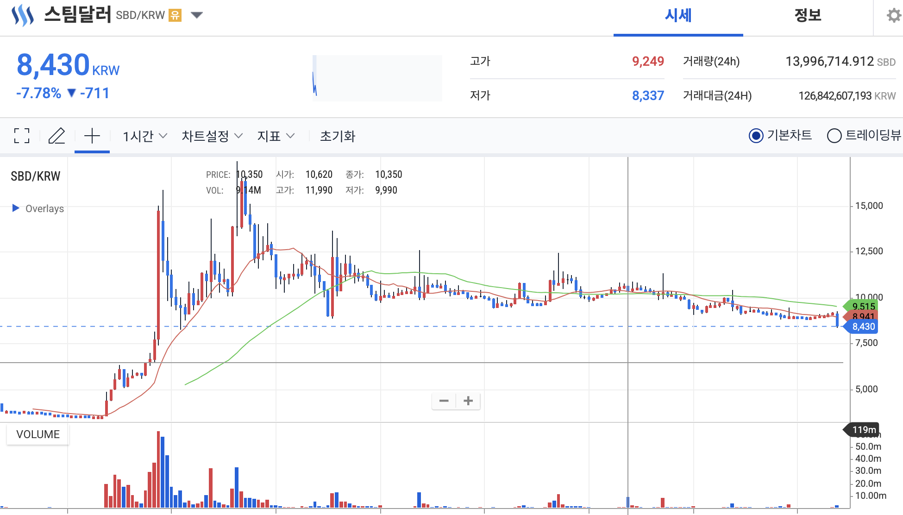This screenshot has width=903, height=515.
Task: Switch to the 시세 tab
Action: (x=678, y=16)
